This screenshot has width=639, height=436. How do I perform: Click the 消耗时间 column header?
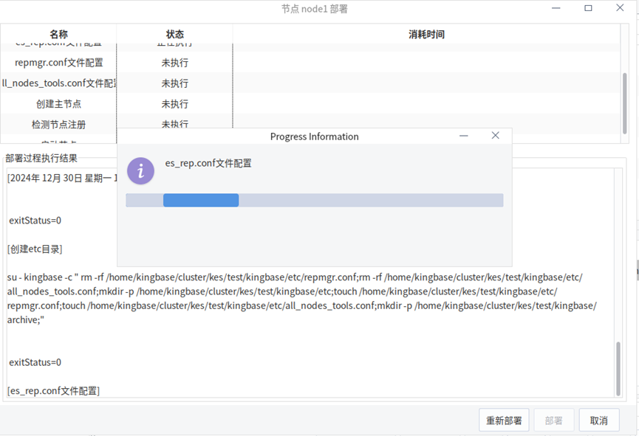click(426, 35)
